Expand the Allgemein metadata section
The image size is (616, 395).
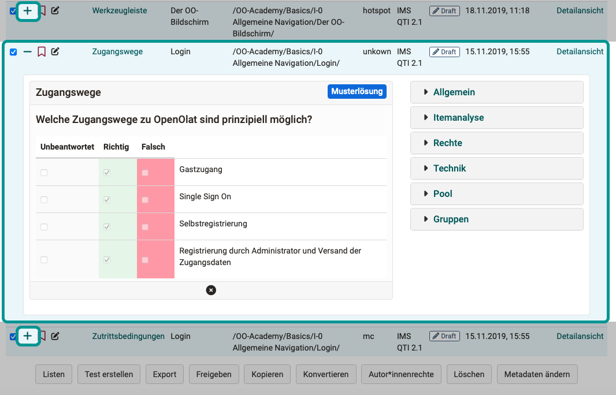point(496,92)
